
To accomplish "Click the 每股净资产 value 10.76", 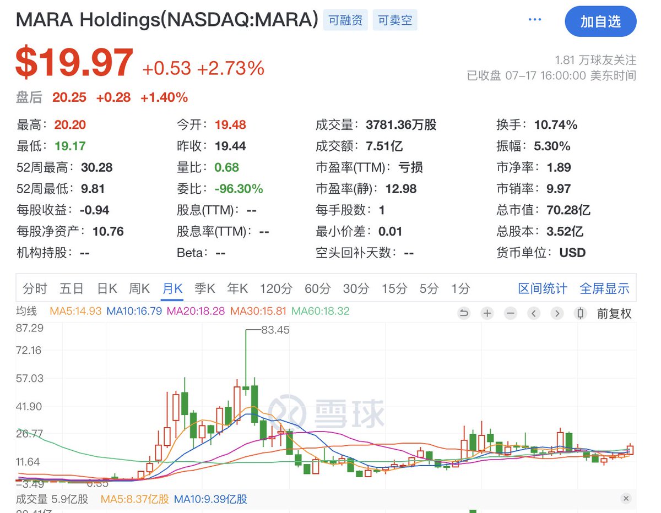I will (x=108, y=232).
